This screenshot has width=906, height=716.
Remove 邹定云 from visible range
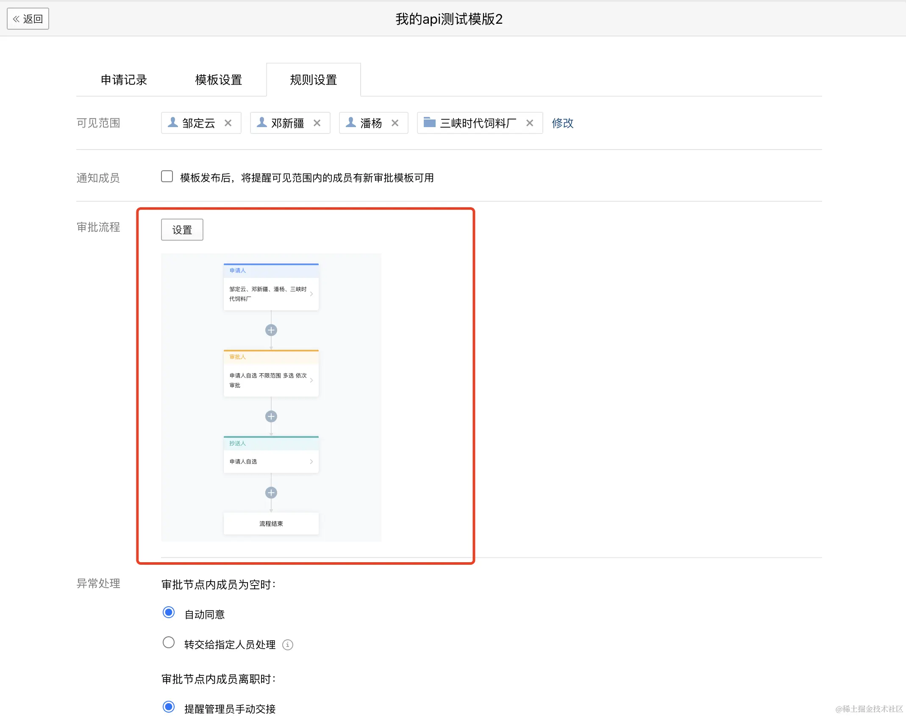228,123
